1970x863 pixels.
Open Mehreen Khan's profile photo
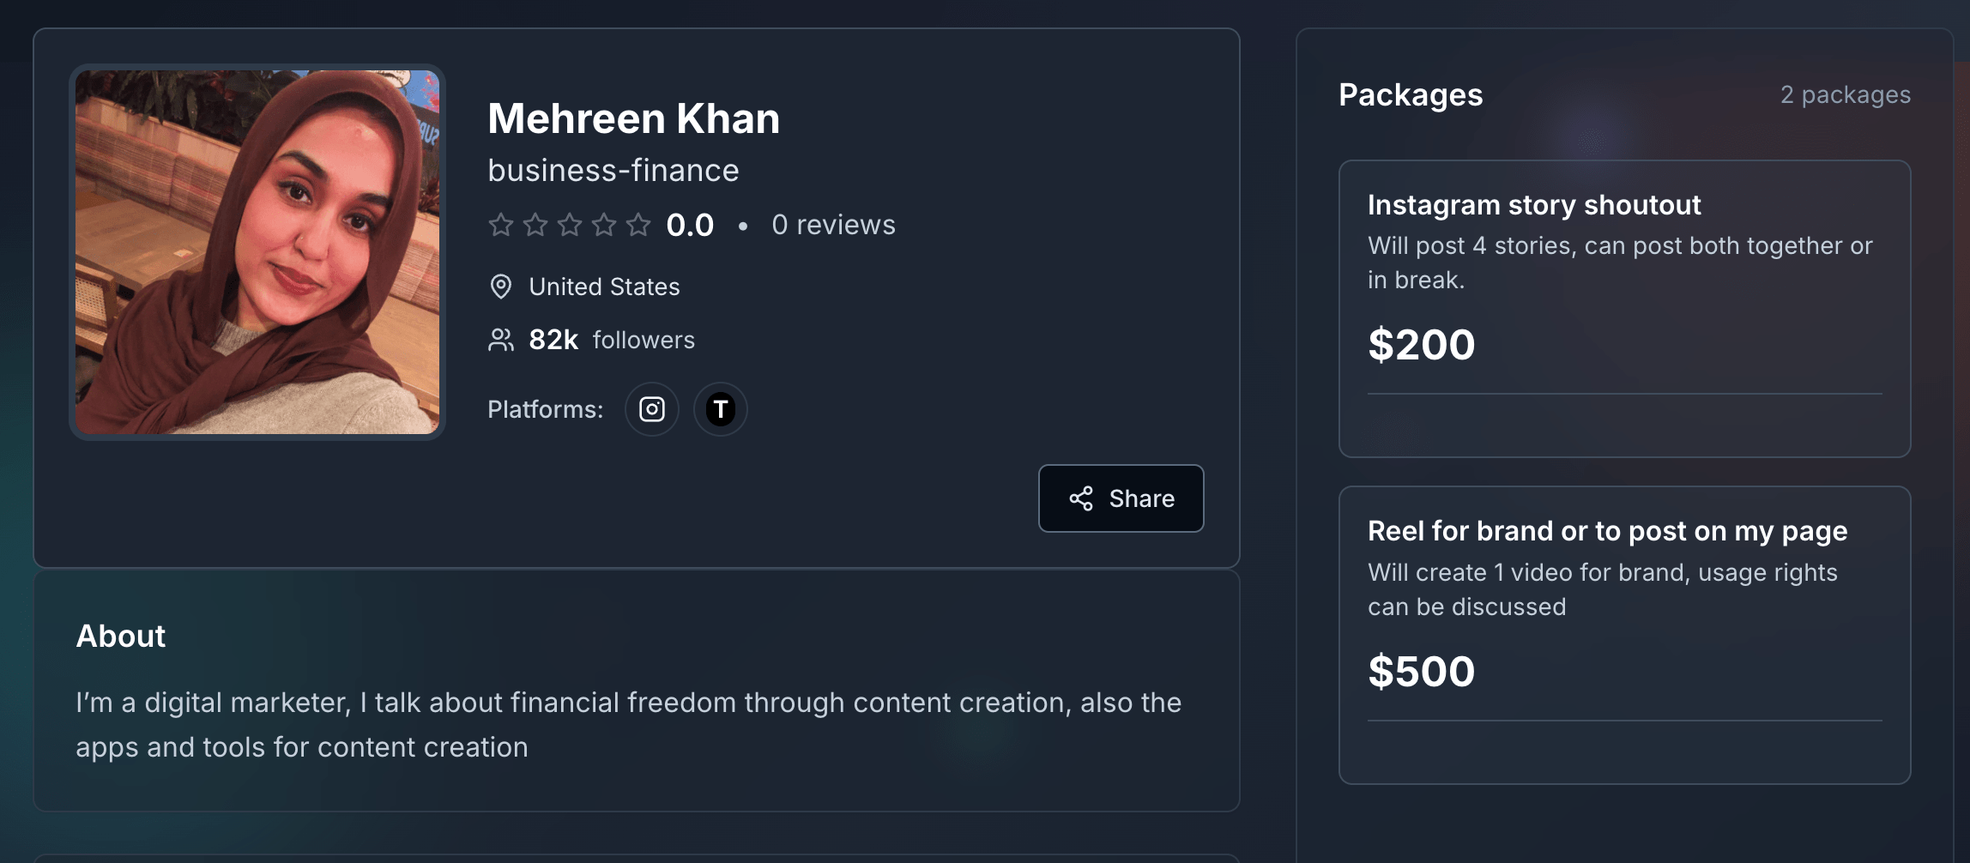click(x=257, y=252)
